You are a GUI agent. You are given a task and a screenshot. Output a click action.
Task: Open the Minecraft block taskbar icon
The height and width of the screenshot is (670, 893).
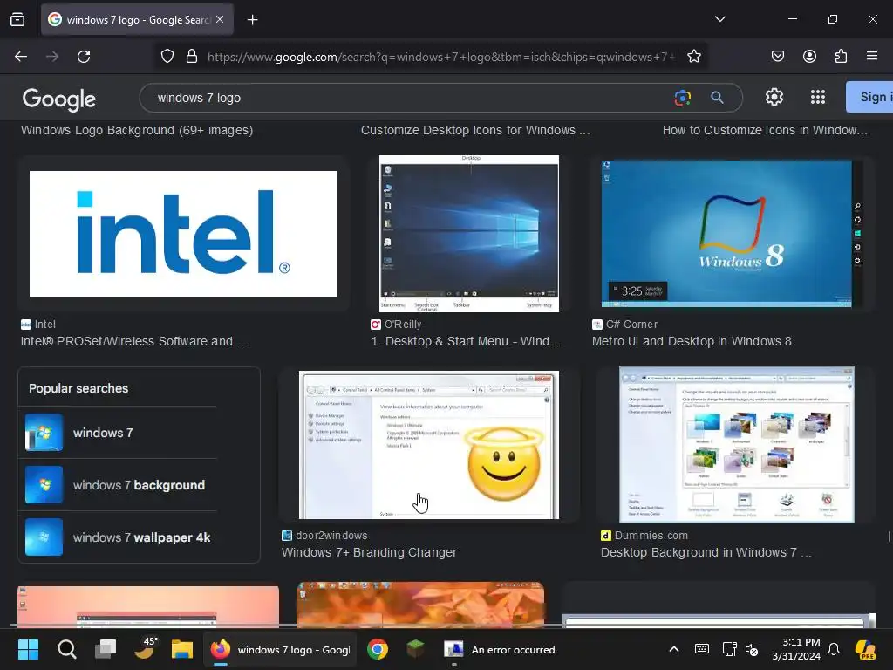point(415,649)
